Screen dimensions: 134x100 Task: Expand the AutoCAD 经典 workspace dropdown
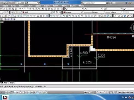click(x=39, y=3)
